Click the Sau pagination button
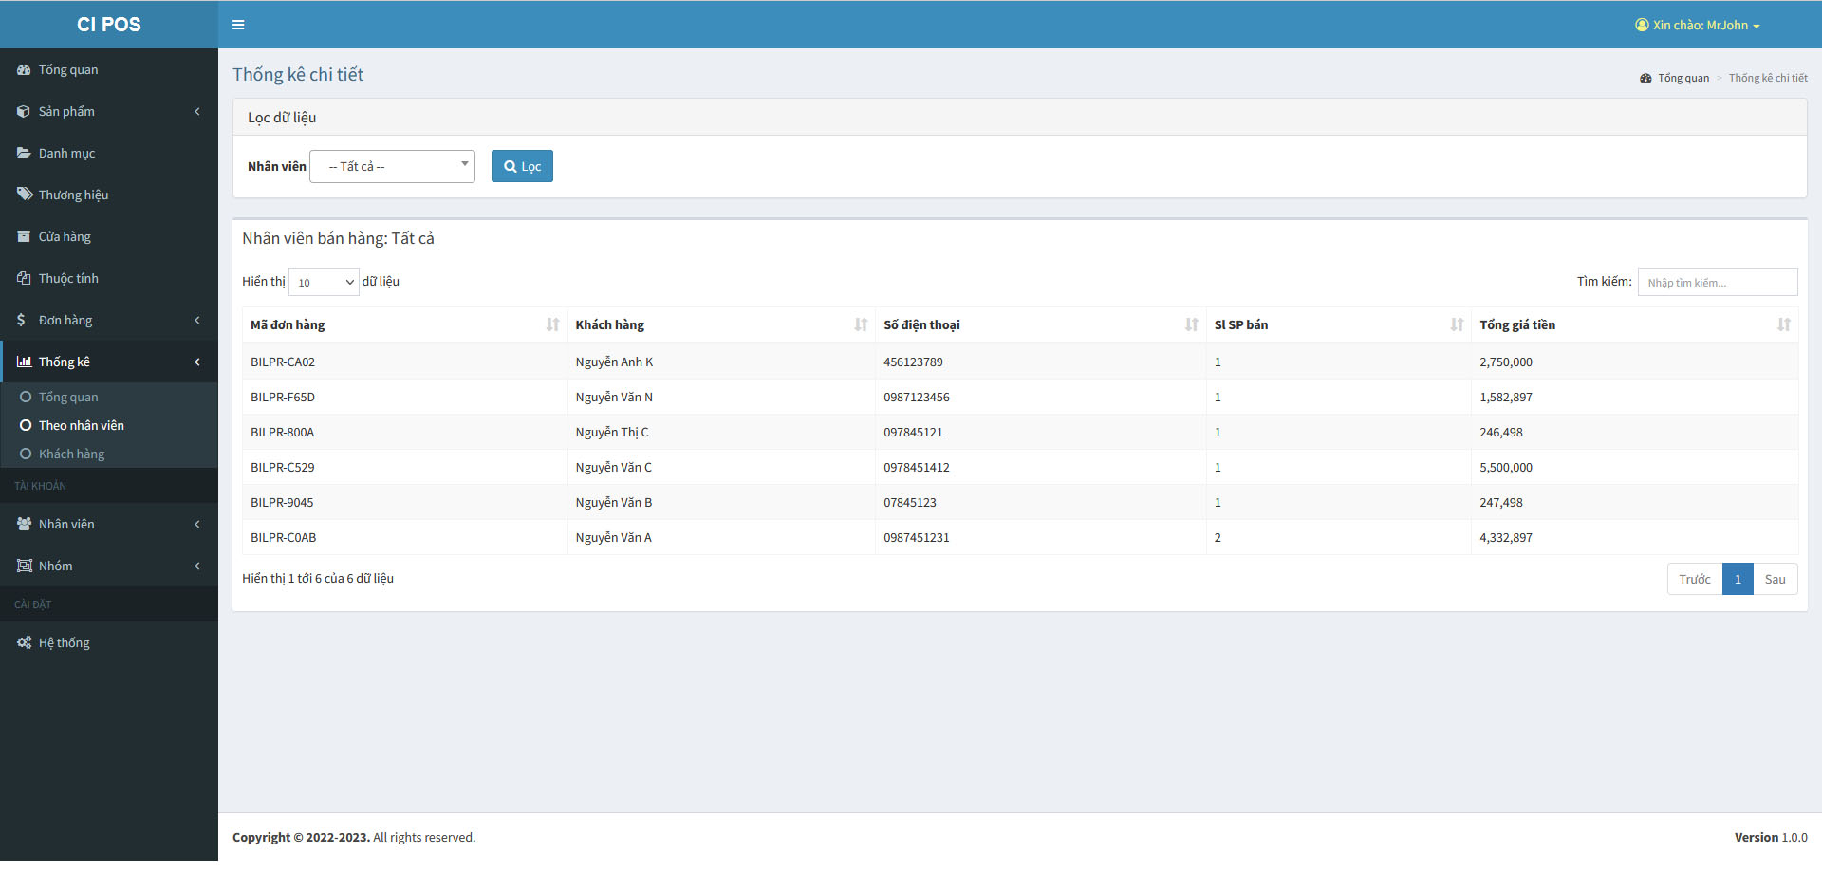The height and width of the screenshot is (890, 1822). [x=1776, y=579]
